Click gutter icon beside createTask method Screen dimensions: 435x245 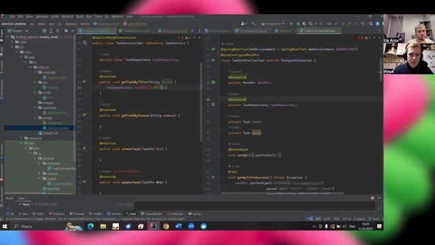point(84,149)
